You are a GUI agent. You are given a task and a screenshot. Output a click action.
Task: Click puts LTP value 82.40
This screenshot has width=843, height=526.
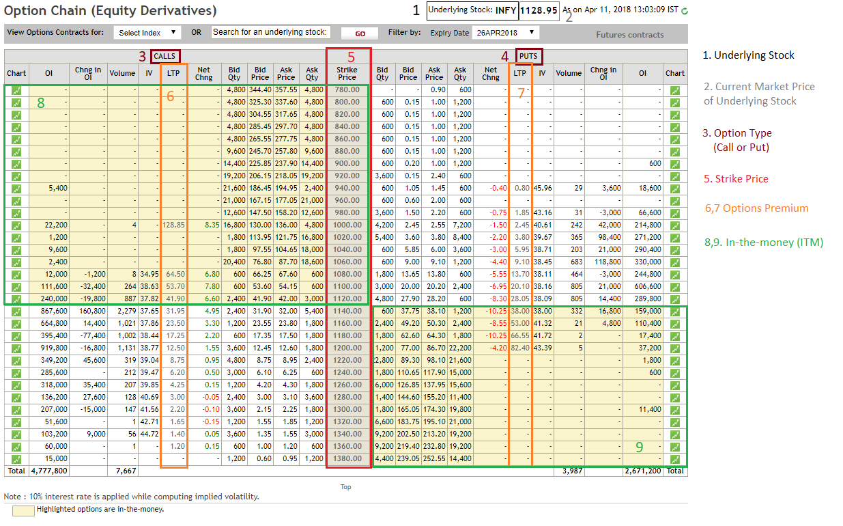click(521, 348)
